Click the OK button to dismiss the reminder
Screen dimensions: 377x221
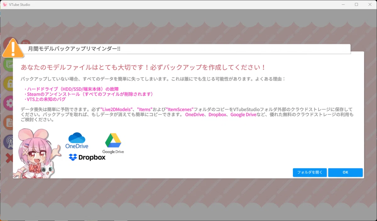tap(345, 172)
